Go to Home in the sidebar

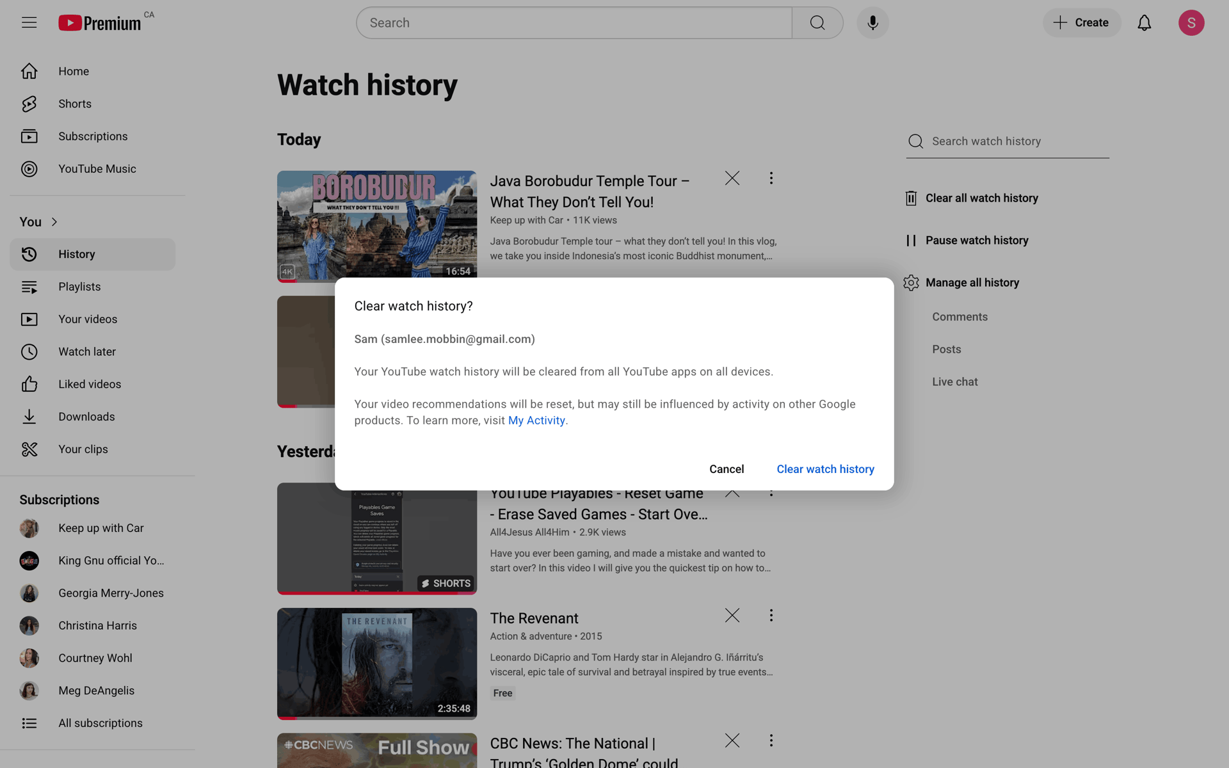click(93, 71)
